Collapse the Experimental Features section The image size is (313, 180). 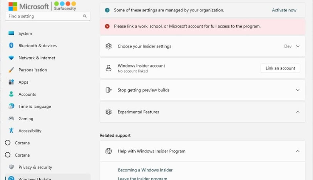pyautogui.click(x=298, y=112)
